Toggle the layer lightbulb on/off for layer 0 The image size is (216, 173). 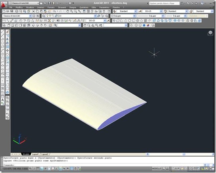click(x=48, y=16)
